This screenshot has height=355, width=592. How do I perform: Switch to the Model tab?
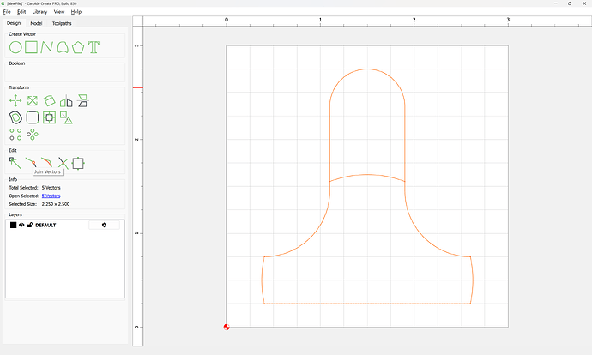pos(37,23)
